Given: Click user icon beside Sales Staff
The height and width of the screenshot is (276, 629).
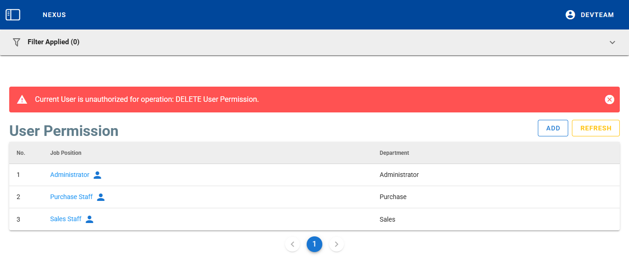Looking at the screenshot, I should click(90, 219).
